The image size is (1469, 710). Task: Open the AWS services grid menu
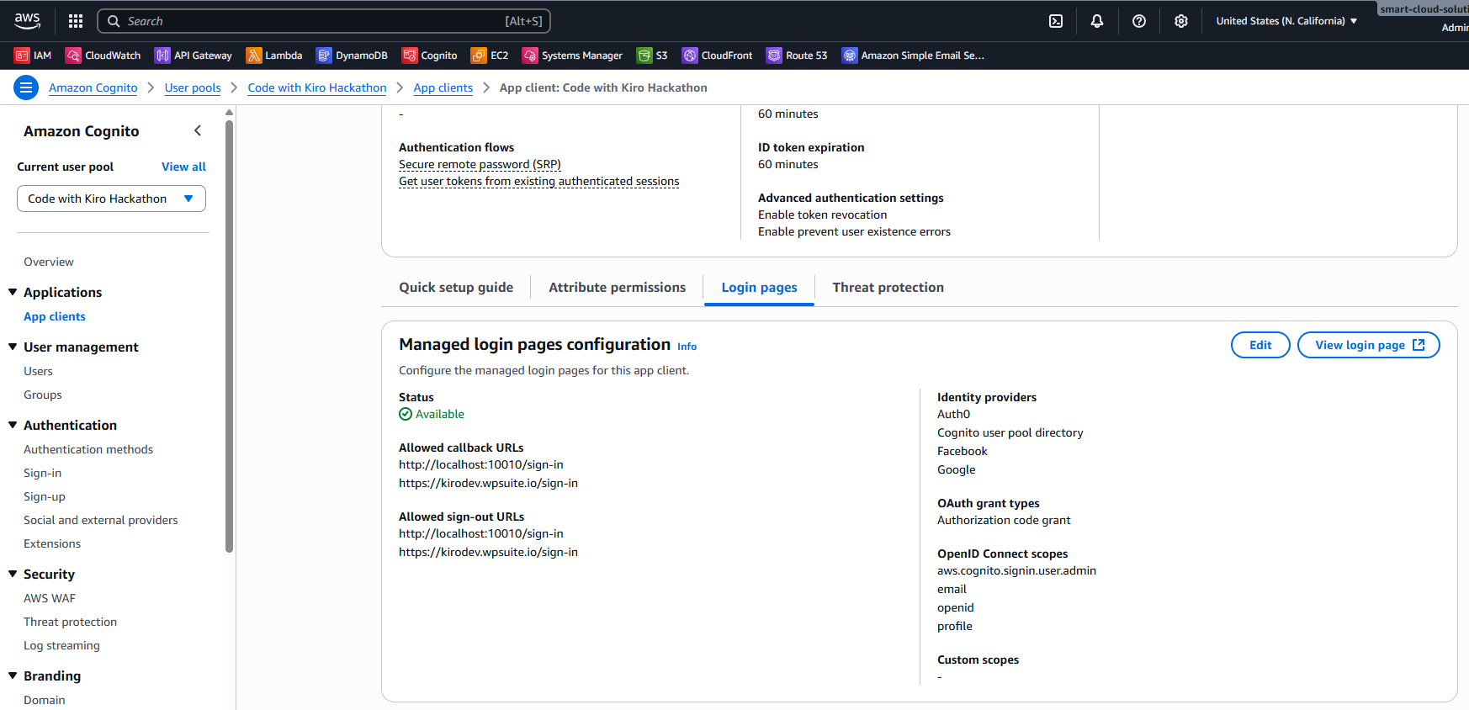click(76, 21)
